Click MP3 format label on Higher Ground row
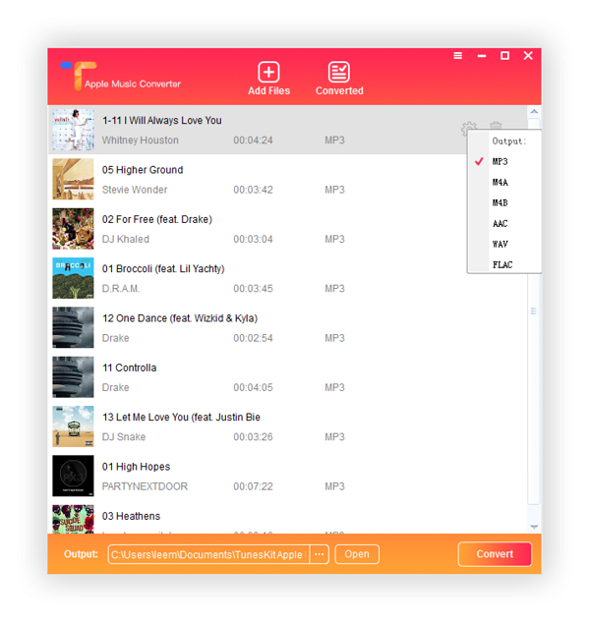Image resolution: width=590 pixels, height=621 pixels. [x=334, y=190]
